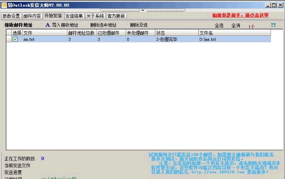
Task: Click the red 如果你是新手 beginner link
Action: pos(240,15)
